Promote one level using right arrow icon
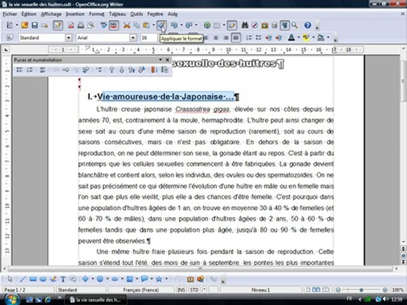The image size is (407, 305). (66, 69)
